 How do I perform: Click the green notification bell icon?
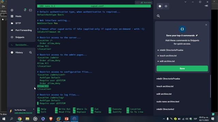[25, 10]
